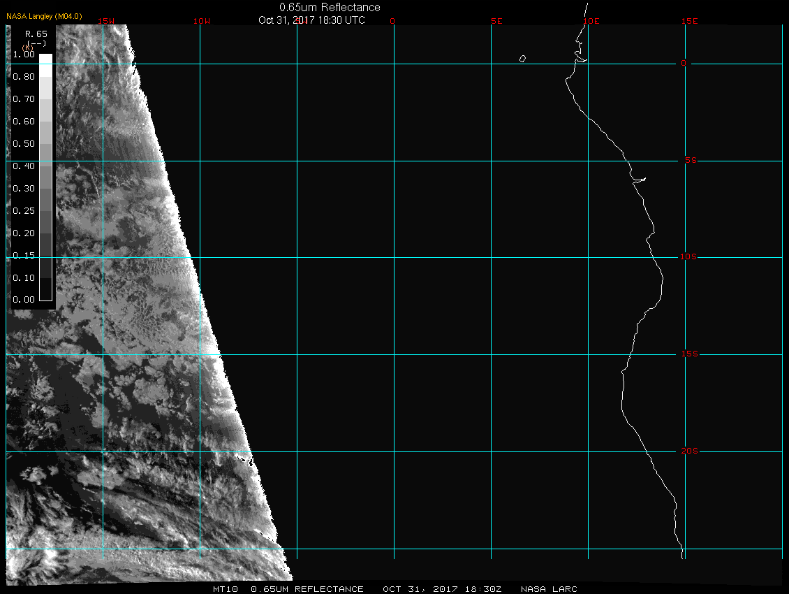Click the 15W longitude label
789x594 pixels.
(x=106, y=21)
